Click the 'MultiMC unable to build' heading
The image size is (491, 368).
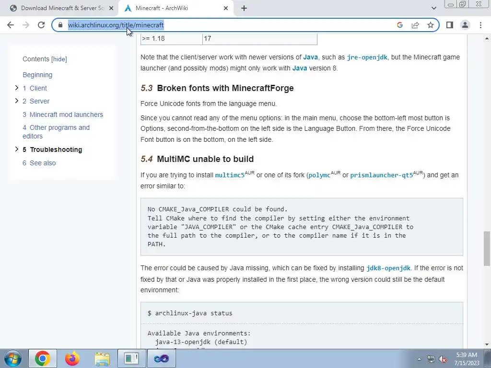205,159
